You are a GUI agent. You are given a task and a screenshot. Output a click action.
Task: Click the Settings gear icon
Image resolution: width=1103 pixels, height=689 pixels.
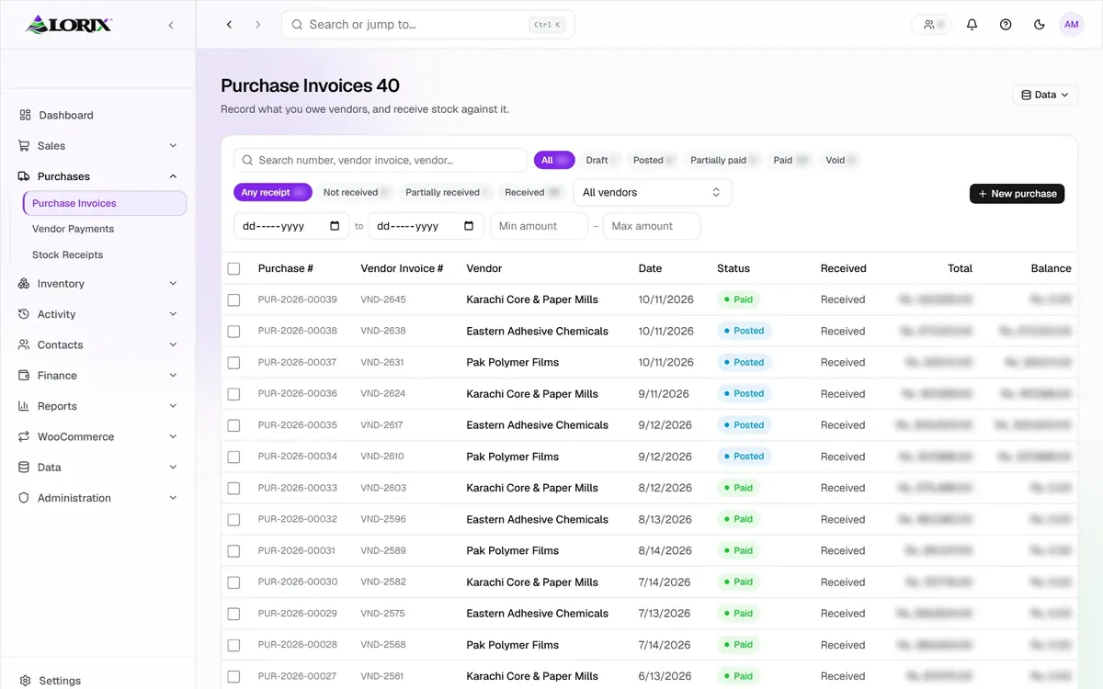(26, 681)
